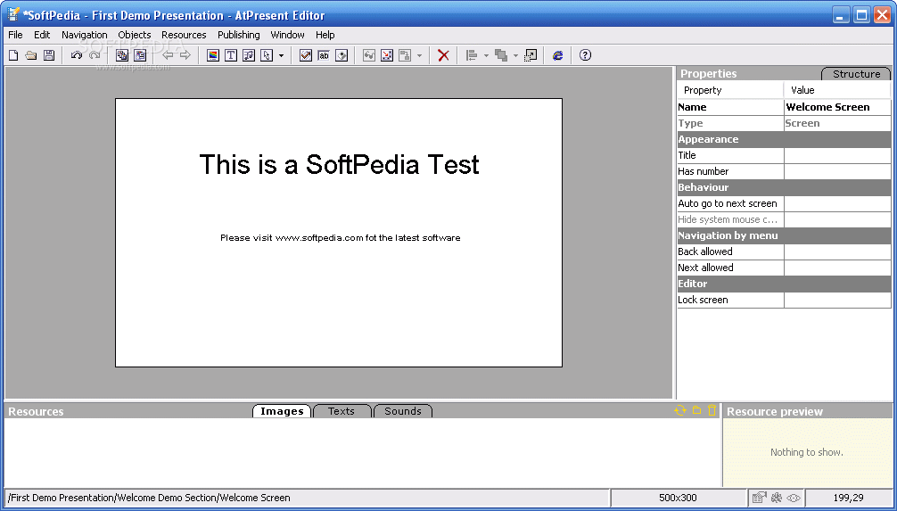Insert a sound object with music note icon

249,55
